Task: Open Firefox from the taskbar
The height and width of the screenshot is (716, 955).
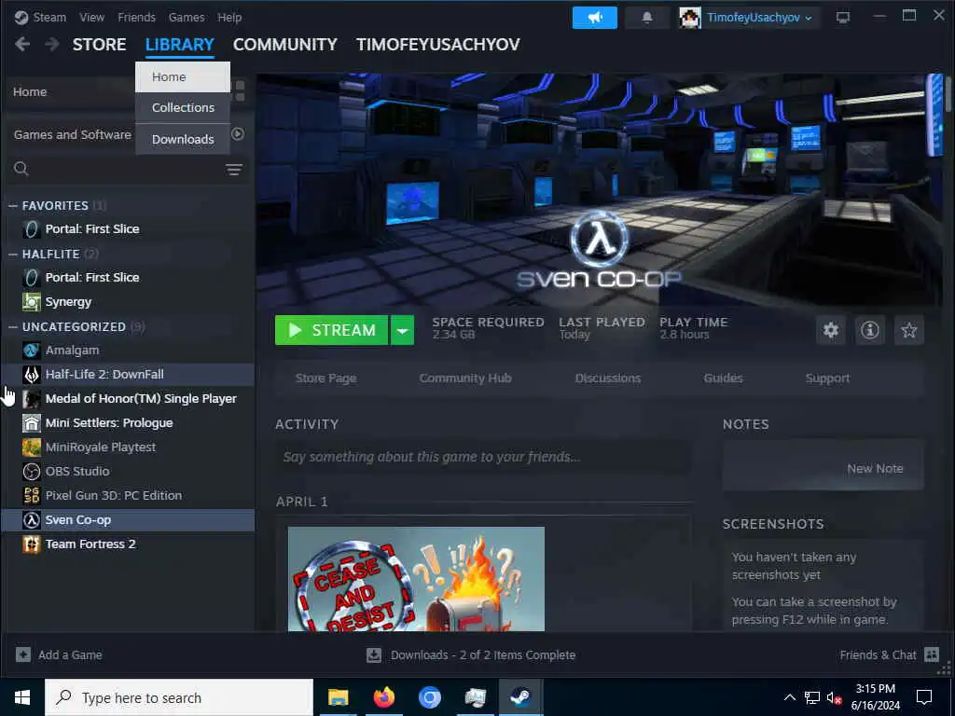Action: coord(383,697)
